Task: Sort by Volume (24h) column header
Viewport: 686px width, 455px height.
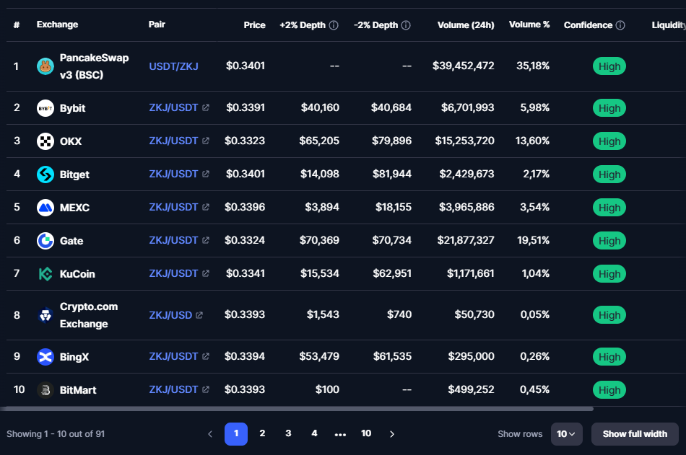Action: coord(466,25)
